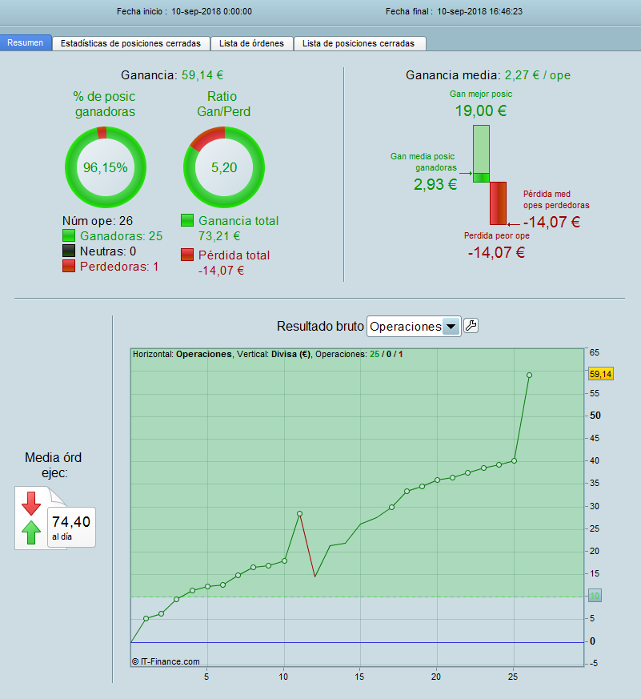Screen dimensions: 641x699
Task: Click the black Neutras legend square
Action: click(69, 251)
